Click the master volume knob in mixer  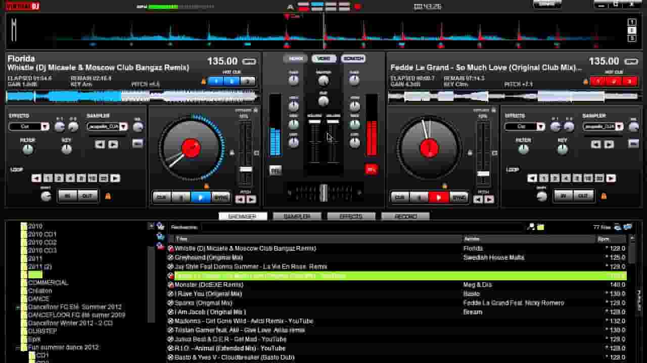coord(323,81)
